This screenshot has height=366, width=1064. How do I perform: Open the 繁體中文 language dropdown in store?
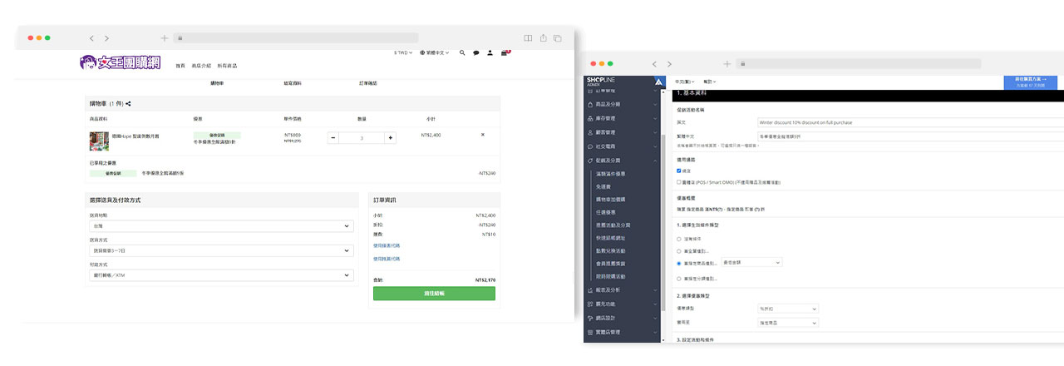(x=436, y=52)
